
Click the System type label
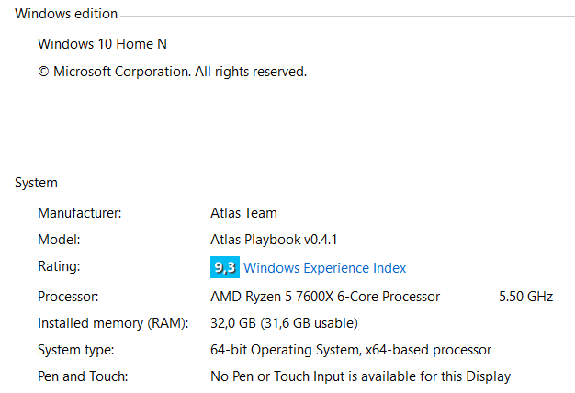(x=75, y=350)
